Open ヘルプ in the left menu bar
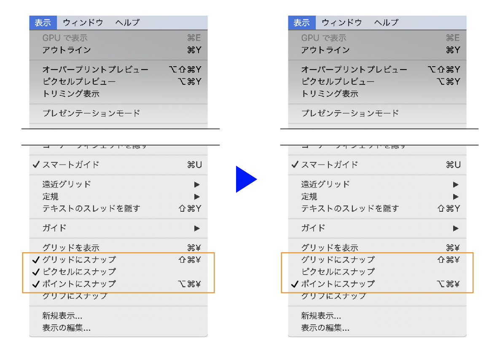Viewport: 489px width, 356px height. click(x=128, y=23)
